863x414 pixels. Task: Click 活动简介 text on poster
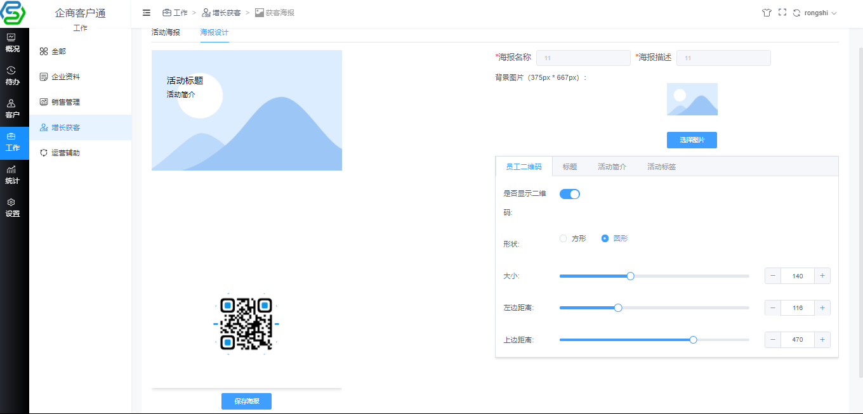point(181,94)
